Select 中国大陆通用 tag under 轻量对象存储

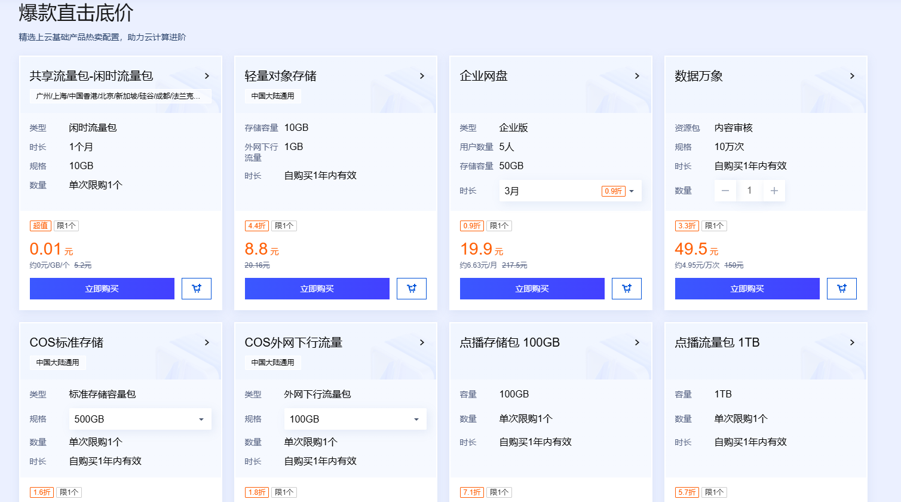272,96
